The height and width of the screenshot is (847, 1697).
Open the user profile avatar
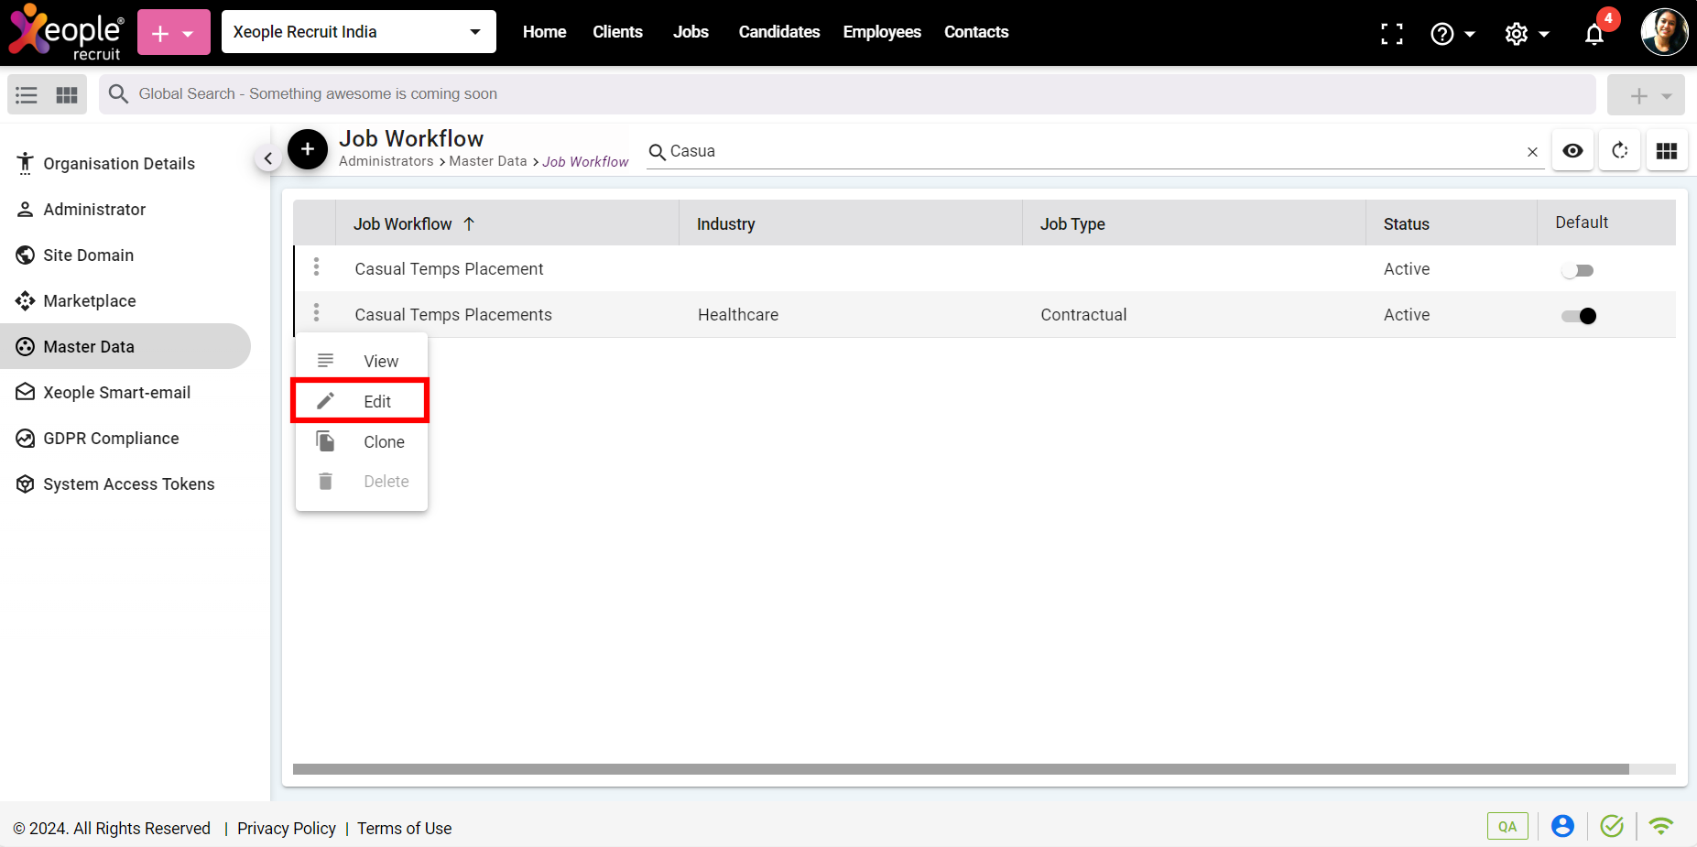point(1664,32)
